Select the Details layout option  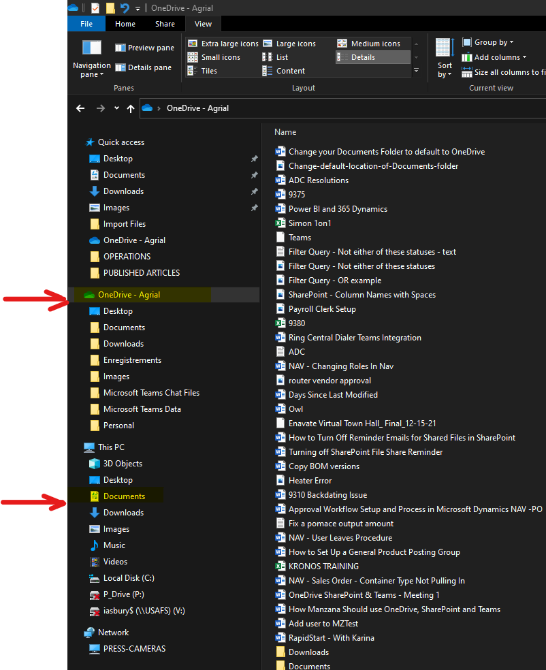pos(373,57)
